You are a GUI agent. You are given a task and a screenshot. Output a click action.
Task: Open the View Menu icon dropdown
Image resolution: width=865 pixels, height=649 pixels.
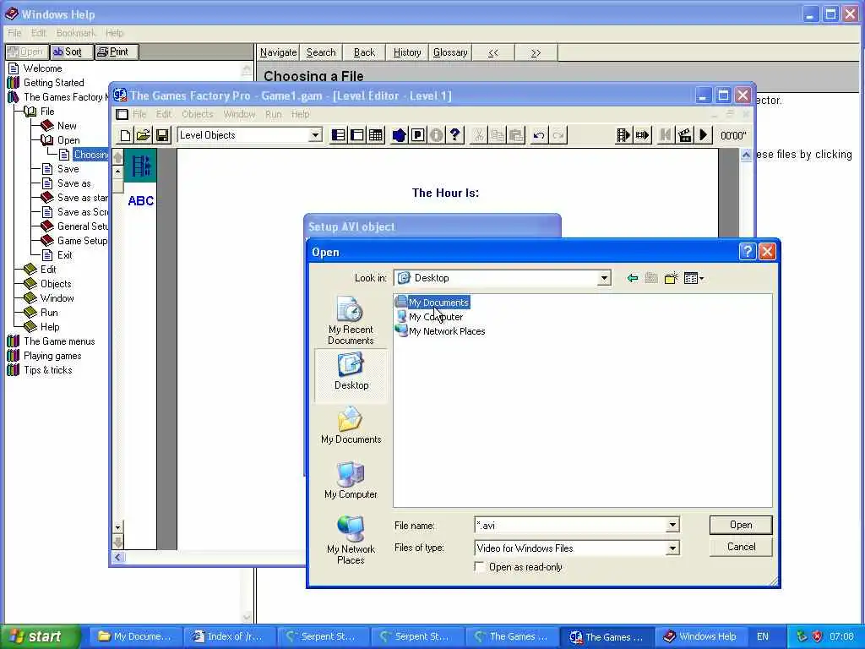[694, 278]
